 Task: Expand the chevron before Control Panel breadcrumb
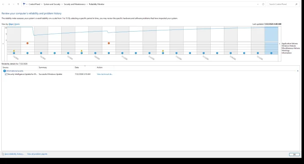(27, 4)
